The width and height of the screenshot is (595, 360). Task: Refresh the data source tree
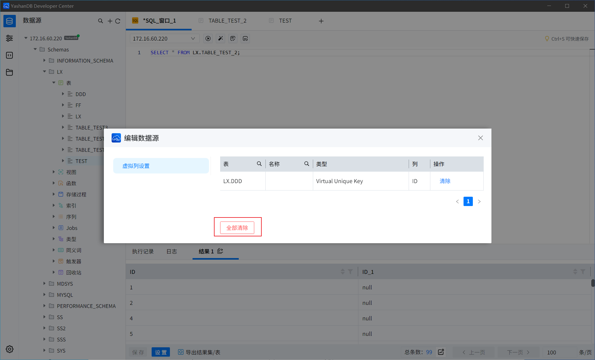tap(118, 21)
